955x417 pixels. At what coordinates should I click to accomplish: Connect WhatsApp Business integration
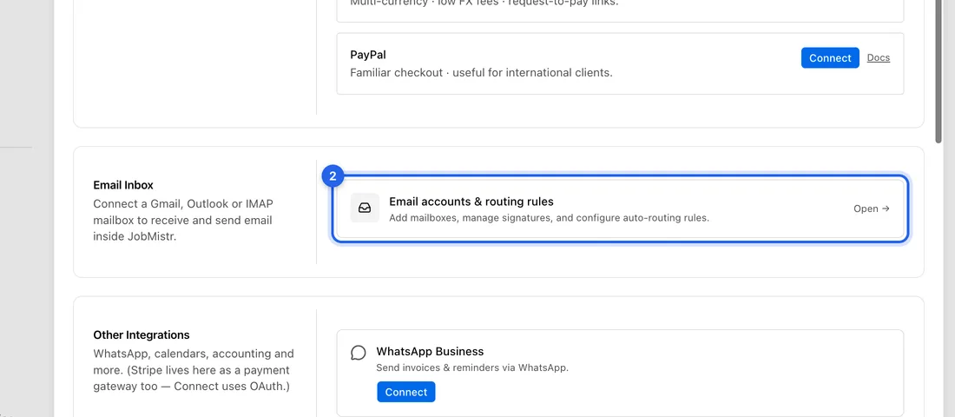tap(406, 392)
